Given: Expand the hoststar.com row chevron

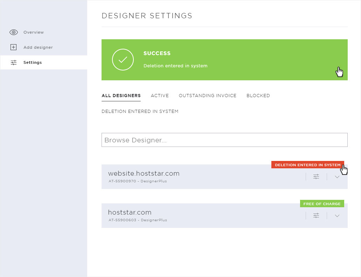Looking at the screenshot, I should (x=337, y=216).
